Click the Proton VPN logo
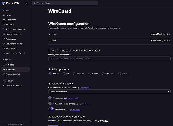The width and height of the screenshot is (173, 126). (x=10, y=3)
